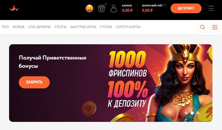Open the СЛОТЫ category
222x130 pixels.
click(60, 27)
